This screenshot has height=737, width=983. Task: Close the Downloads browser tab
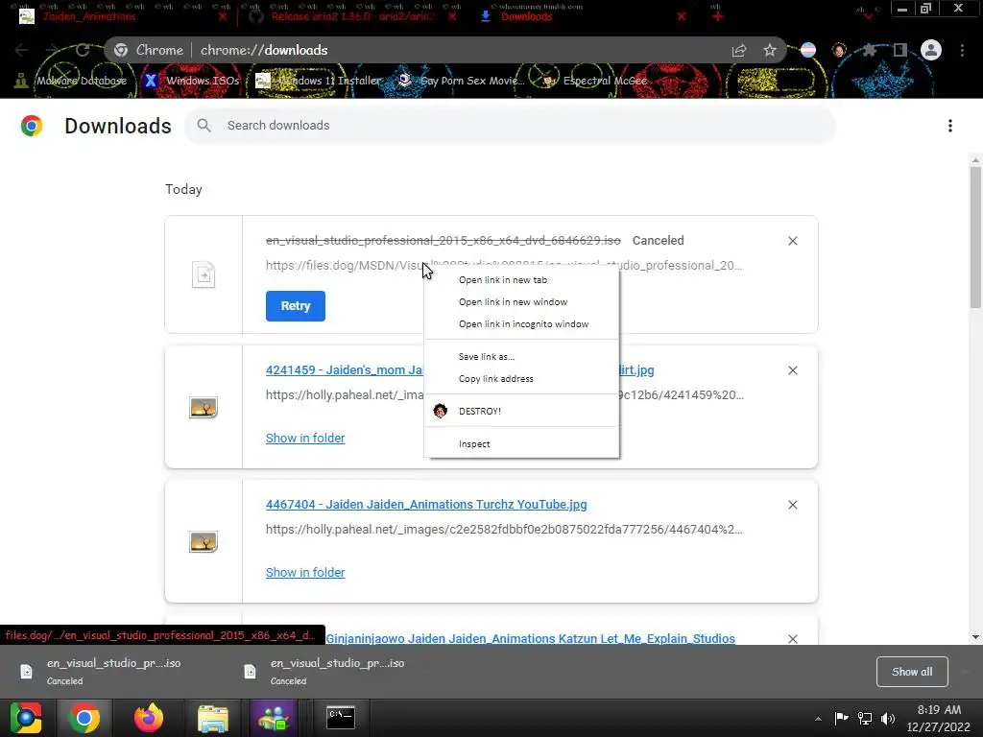(682, 16)
